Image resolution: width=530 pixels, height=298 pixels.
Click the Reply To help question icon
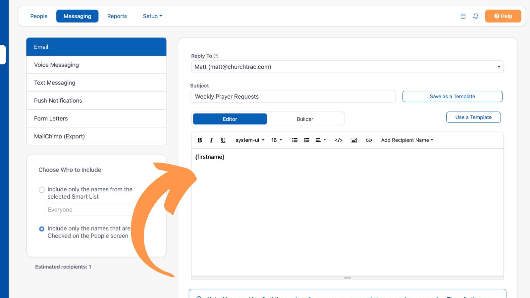point(216,56)
